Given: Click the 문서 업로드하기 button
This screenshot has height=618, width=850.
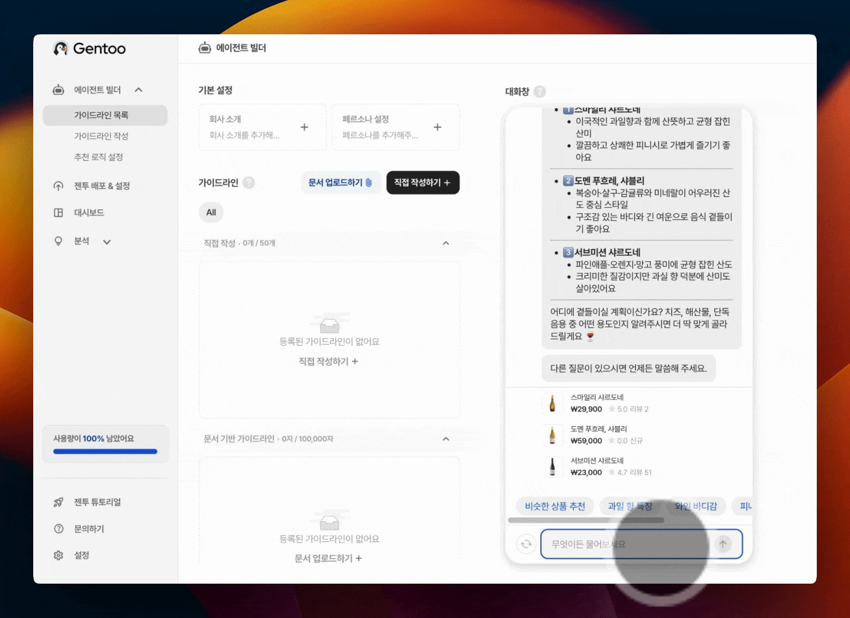Looking at the screenshot, I should tap(340, 183).
